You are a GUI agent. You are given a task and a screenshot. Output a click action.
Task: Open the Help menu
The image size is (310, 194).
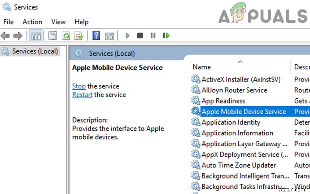(82, 22)
